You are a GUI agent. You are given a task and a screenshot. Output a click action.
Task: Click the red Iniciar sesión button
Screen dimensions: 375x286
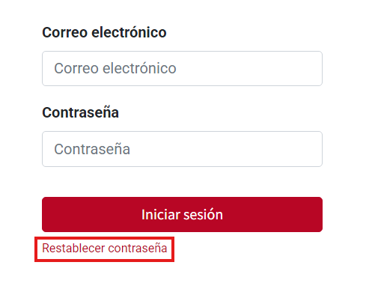tap(182, 214)
